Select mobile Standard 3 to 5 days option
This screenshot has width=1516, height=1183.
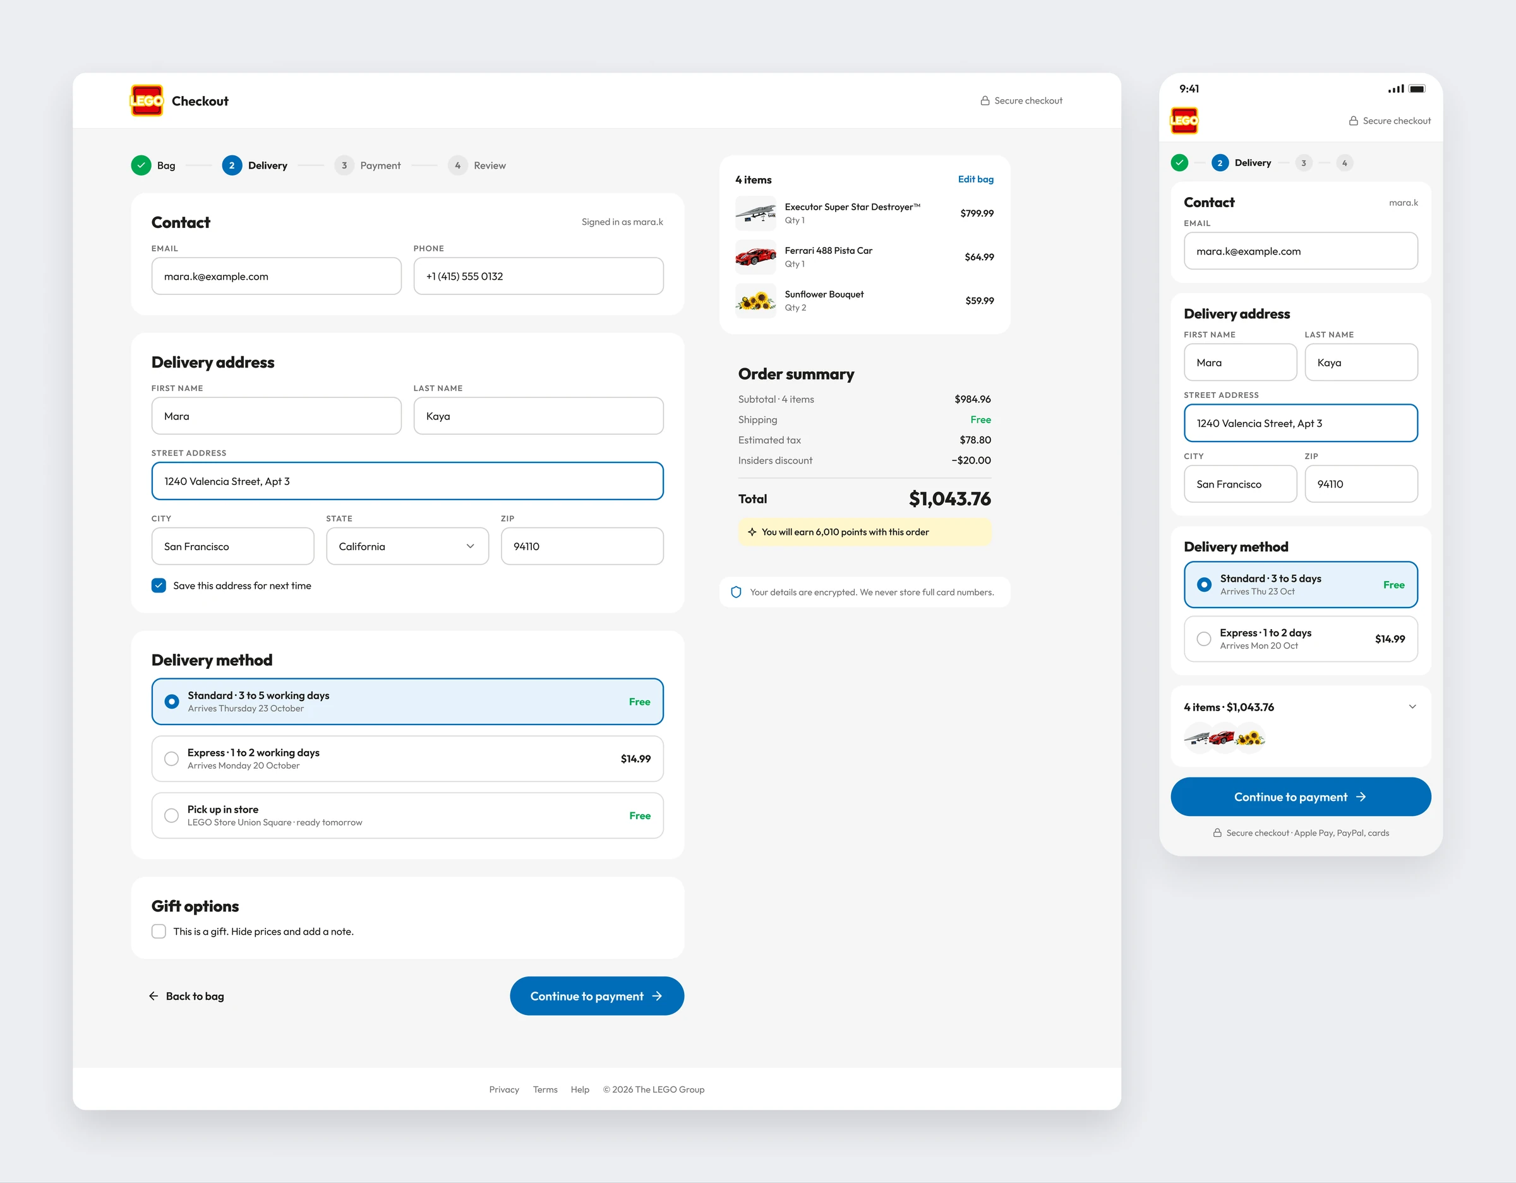pyautogui.click(x=1301, y=585)
